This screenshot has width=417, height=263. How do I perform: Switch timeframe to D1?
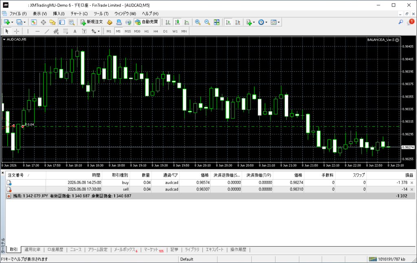(165, 31)
